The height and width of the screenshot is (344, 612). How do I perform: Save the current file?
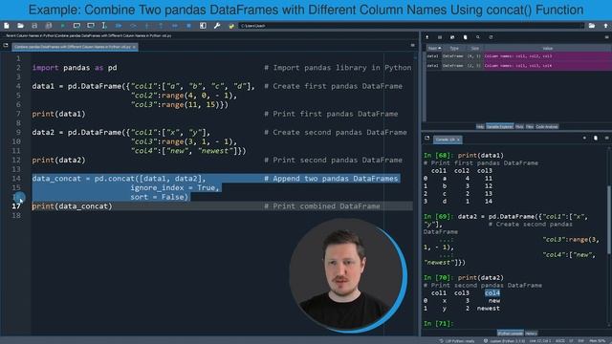tap(34, 26)
